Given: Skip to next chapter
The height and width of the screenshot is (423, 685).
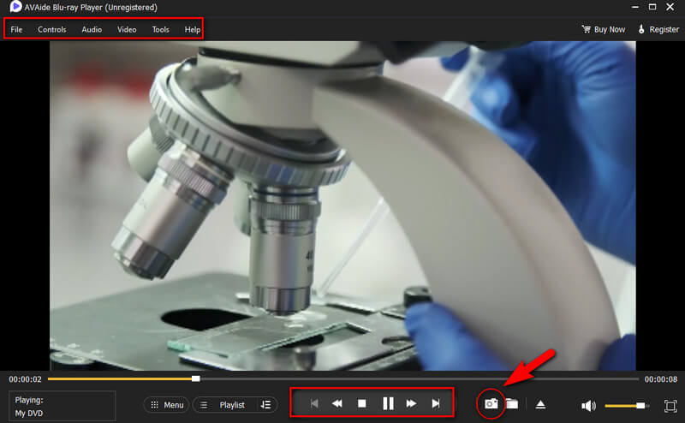Looking at the screenshot, I should pos(436,403).
